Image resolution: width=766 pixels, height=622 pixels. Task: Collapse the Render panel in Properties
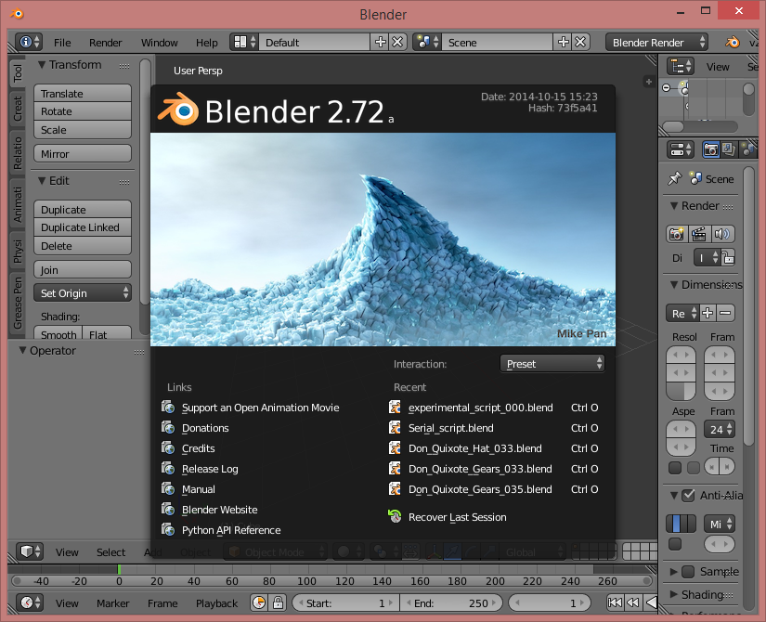pos(674,206)
